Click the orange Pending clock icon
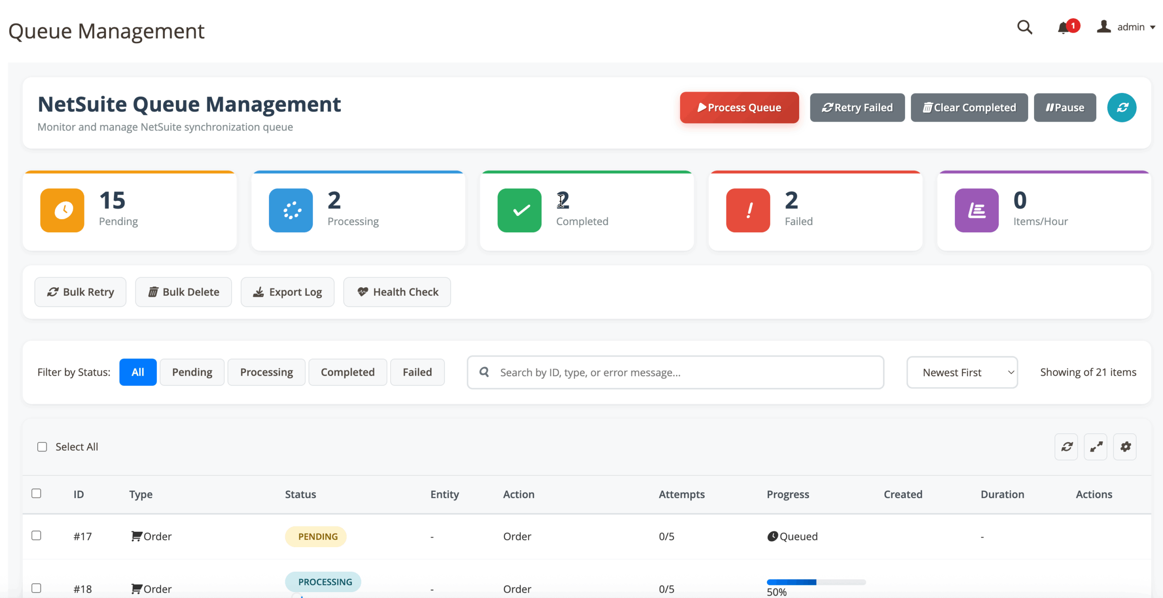The height and width of the screenshot is (598, 1163). point(62,211)
